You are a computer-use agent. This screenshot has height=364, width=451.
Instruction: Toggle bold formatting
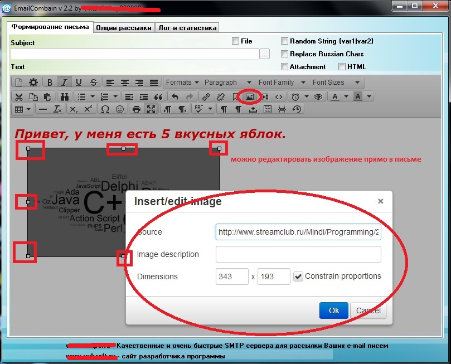coord(50,82)
